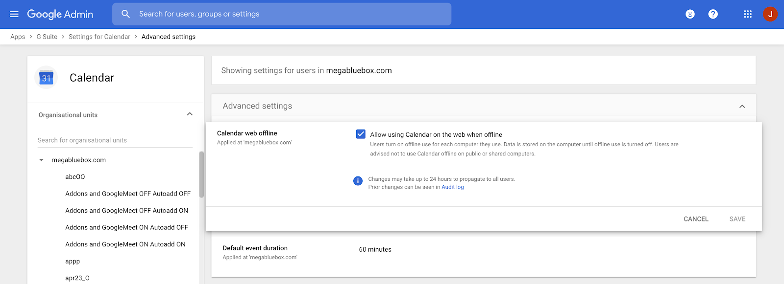
Task: Open the main hamburger menu
Action: pyautogui.click(x=14, y=14)
